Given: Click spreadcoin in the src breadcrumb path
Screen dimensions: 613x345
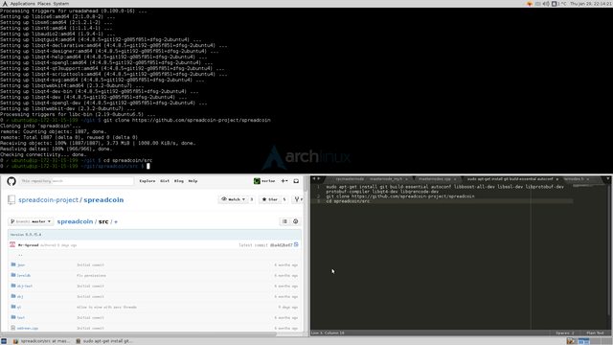Looking at the screenshot, I should [75, 221].
